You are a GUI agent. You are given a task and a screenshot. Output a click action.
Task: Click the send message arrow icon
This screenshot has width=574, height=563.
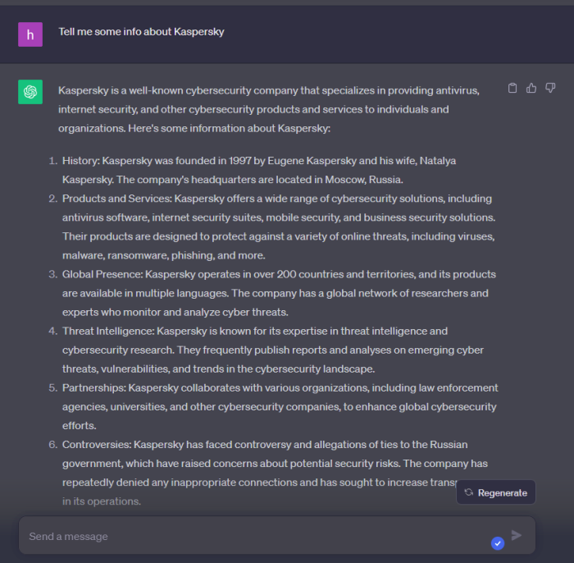click(x=517, y=535)
